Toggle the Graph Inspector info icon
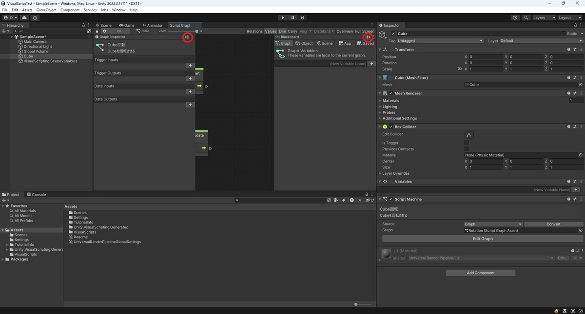This screenshot has height=314, width=585. tap(104, 31)
